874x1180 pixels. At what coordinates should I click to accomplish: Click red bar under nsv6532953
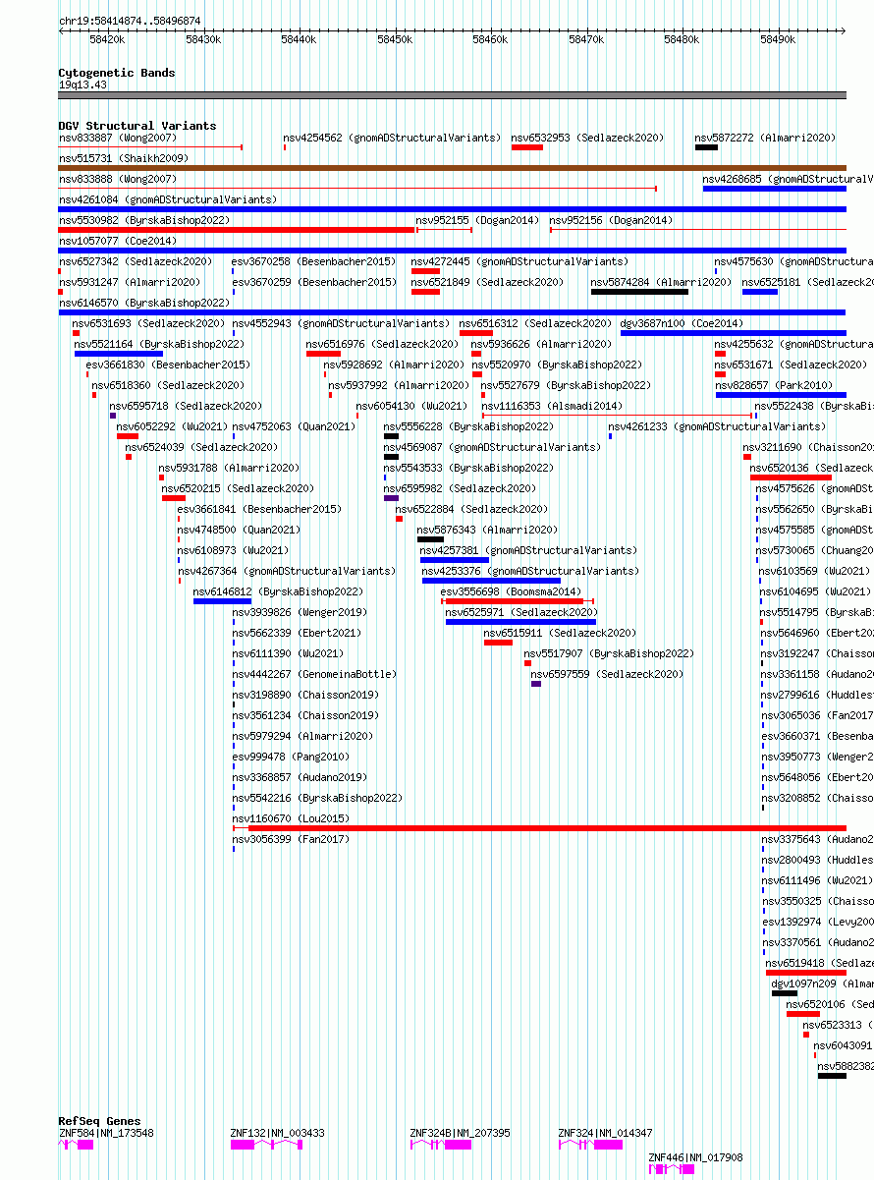click(527, 147)
